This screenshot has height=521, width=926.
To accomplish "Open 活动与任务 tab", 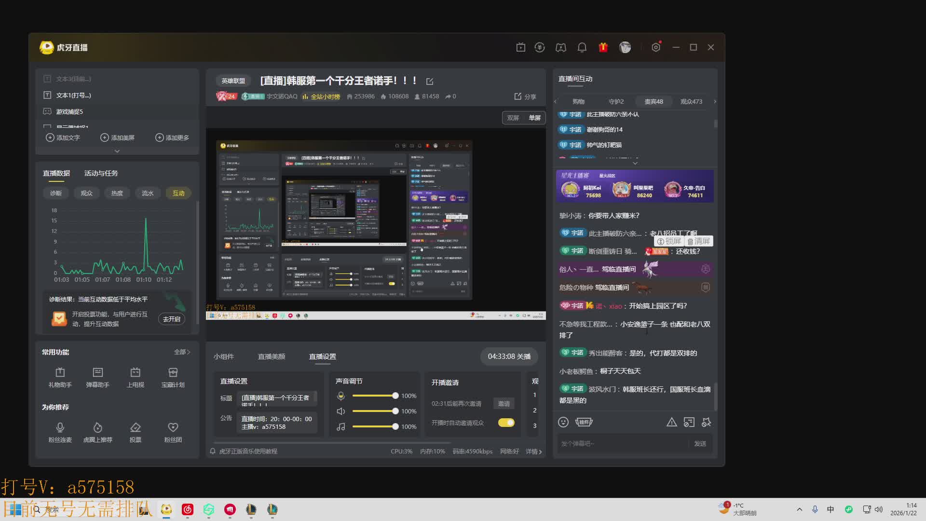I will [x=101, y=173].
